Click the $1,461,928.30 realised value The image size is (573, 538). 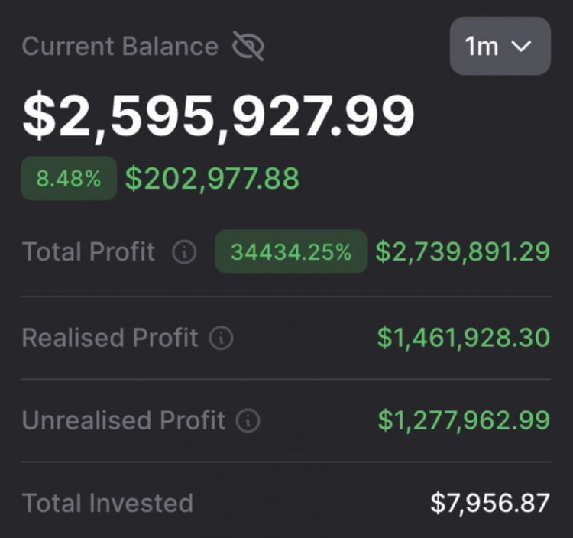464,338
